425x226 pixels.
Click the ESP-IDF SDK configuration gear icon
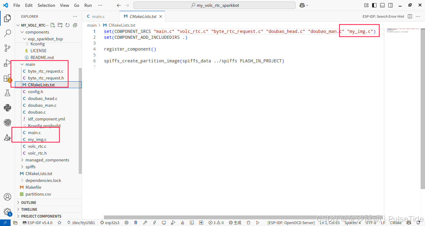pos(126,223)
